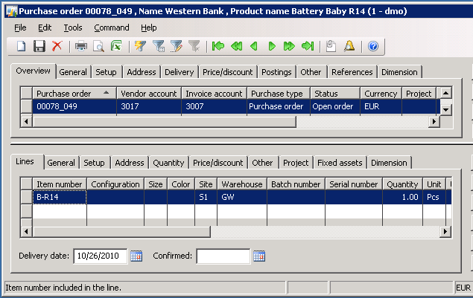
Task: Open the Fixed assets tab in lines
Action: [x=340, y=163]
